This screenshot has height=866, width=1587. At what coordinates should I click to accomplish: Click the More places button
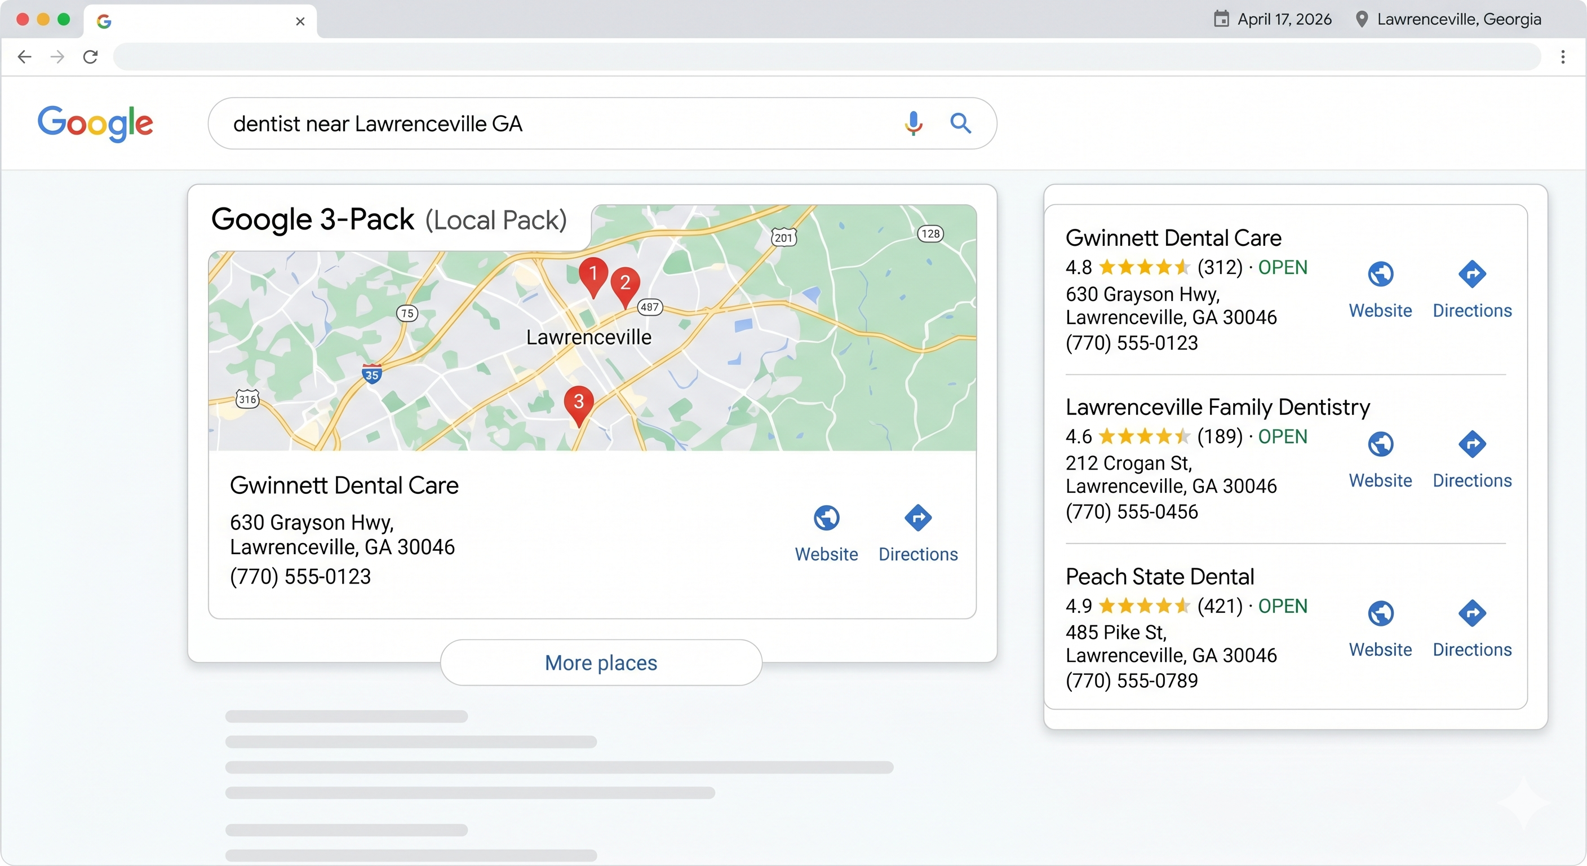point(601,662)
